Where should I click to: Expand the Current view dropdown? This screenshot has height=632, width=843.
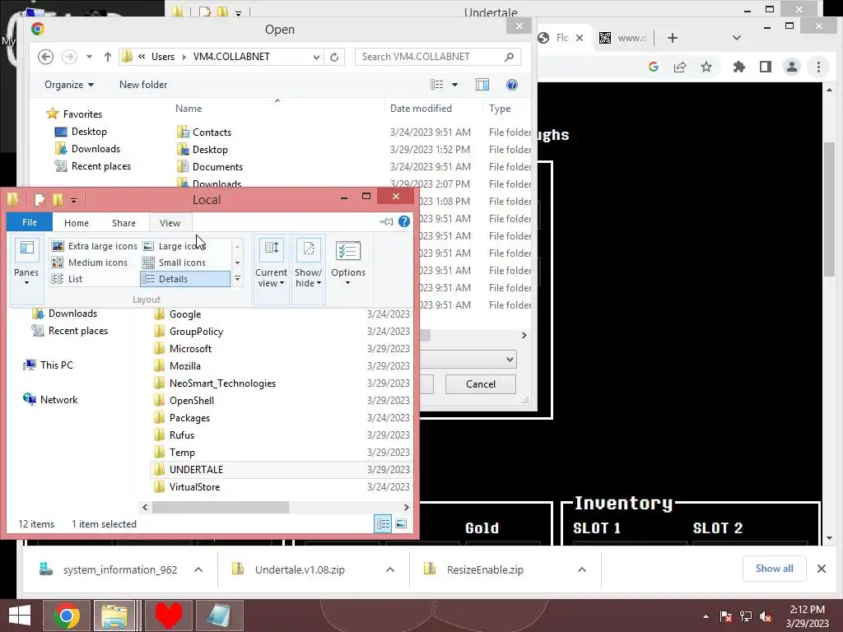click(271, 269)
